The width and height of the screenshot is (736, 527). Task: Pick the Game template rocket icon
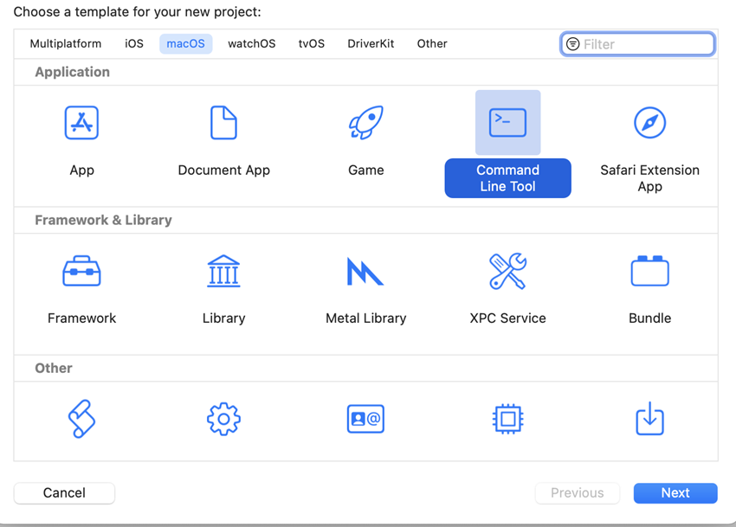pyautogui.click(x=365, y=122)
